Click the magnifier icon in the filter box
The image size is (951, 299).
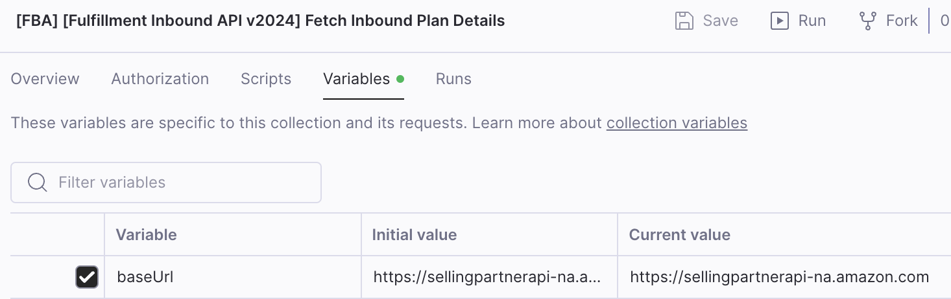point(37,183)
